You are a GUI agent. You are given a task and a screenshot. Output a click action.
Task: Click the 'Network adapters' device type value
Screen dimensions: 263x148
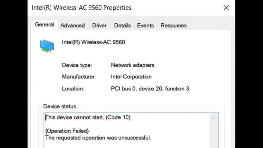[x=133, y=65]
